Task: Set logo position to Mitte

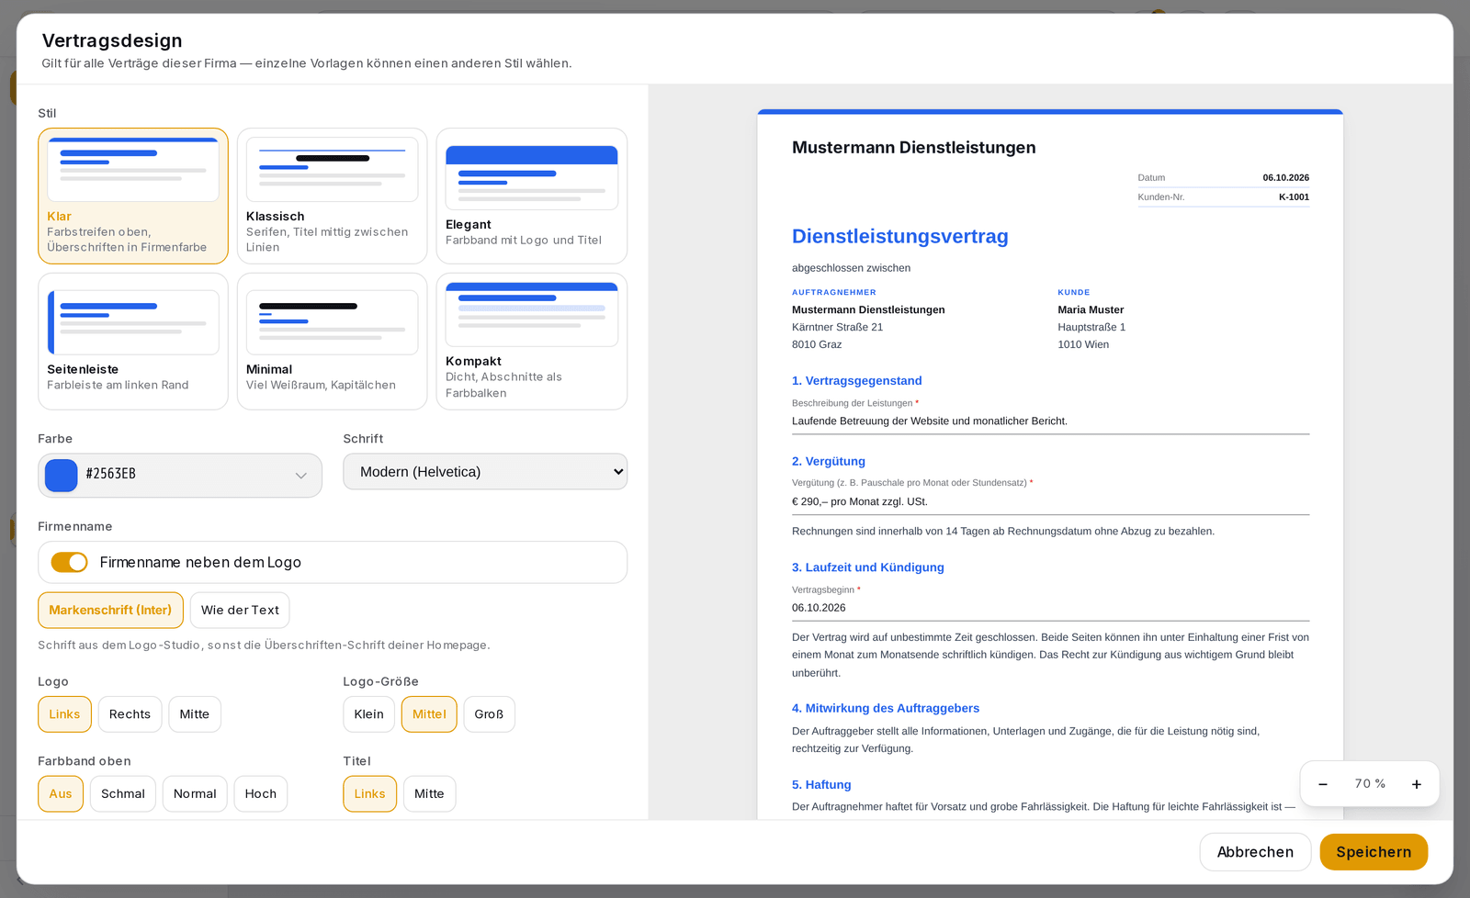Action: pyautogui.click(x=195, y=714)
